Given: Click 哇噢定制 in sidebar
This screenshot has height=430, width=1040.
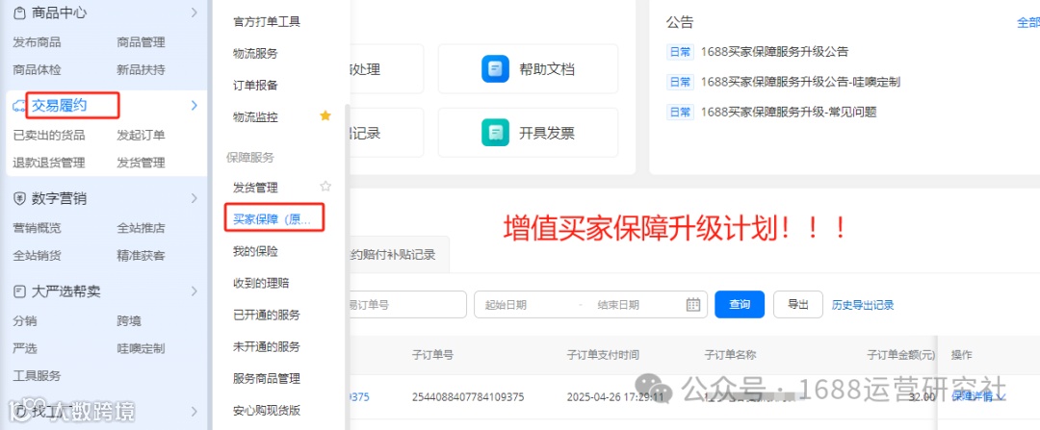Looking at the screenshot, I should click(x=141, y=348).
